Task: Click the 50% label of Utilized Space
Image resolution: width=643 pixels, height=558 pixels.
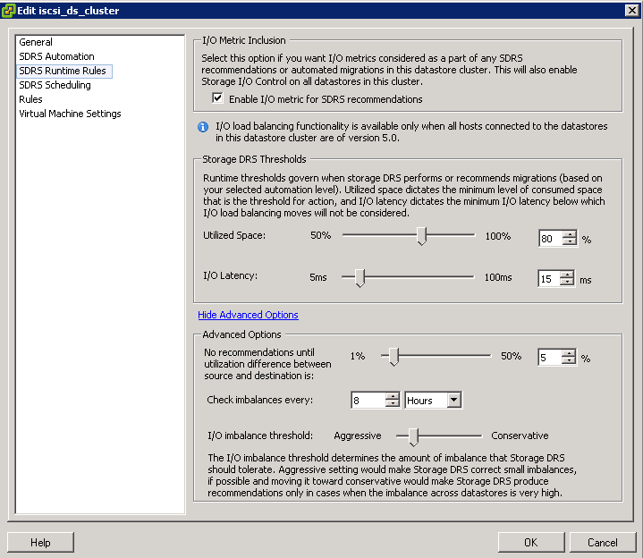Action: 321,236
